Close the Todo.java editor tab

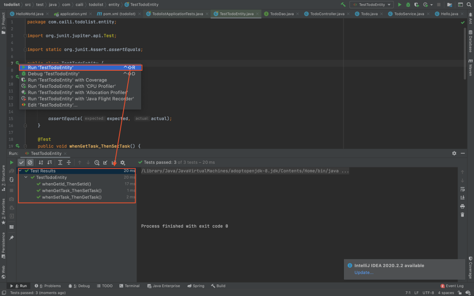pos(381,14)
